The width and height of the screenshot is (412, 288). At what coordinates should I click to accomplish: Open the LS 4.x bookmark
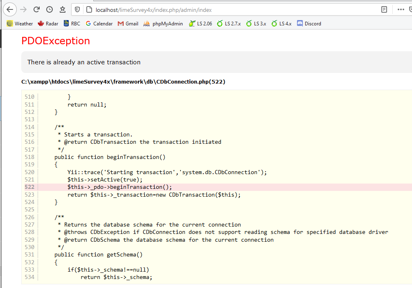pyautogui.click(x=281, y=24)
